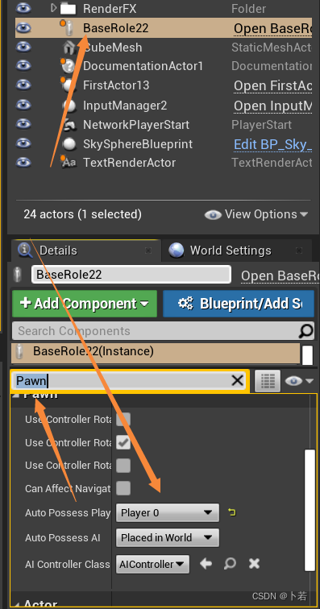Click Edit BP_Sky link
Viewport: 320px width, 609px height.
click(272, 144)
